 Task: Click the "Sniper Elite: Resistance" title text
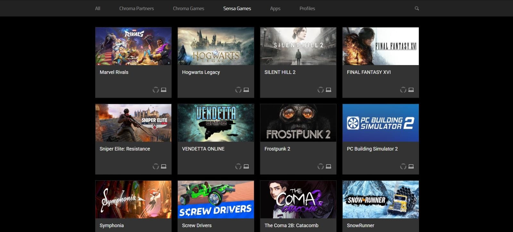coord(125,149)
